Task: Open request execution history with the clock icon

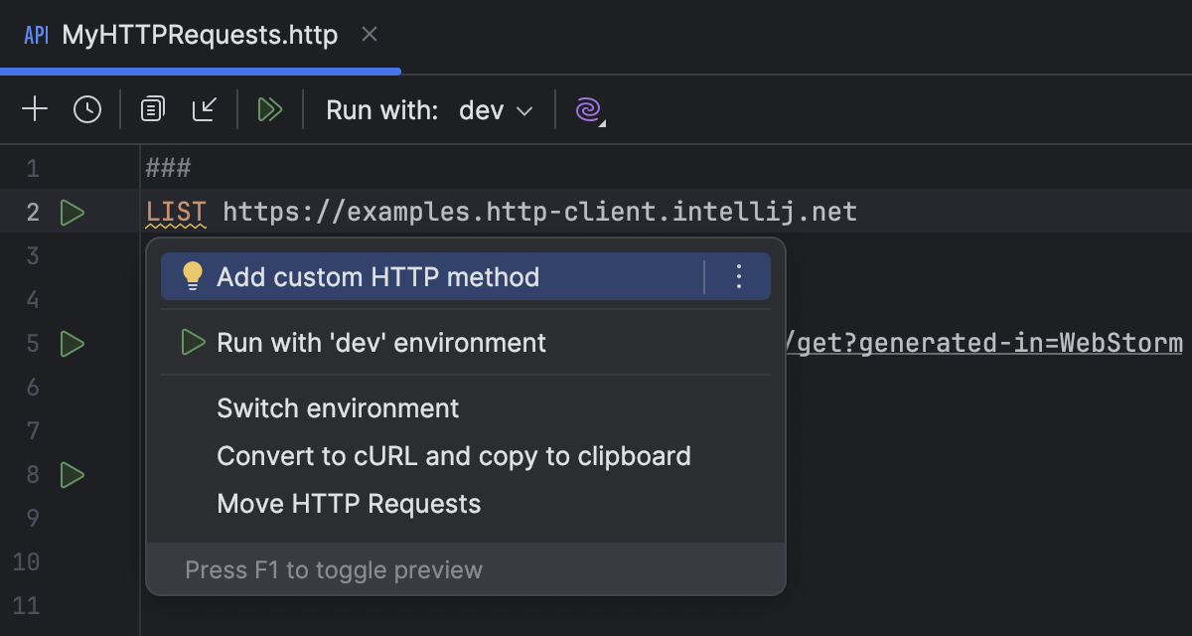Action: (x=87, y=109)
